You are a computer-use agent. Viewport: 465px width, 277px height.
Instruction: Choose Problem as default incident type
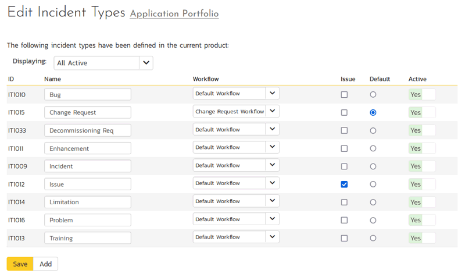pyautogui.click(x=373, y=221)
